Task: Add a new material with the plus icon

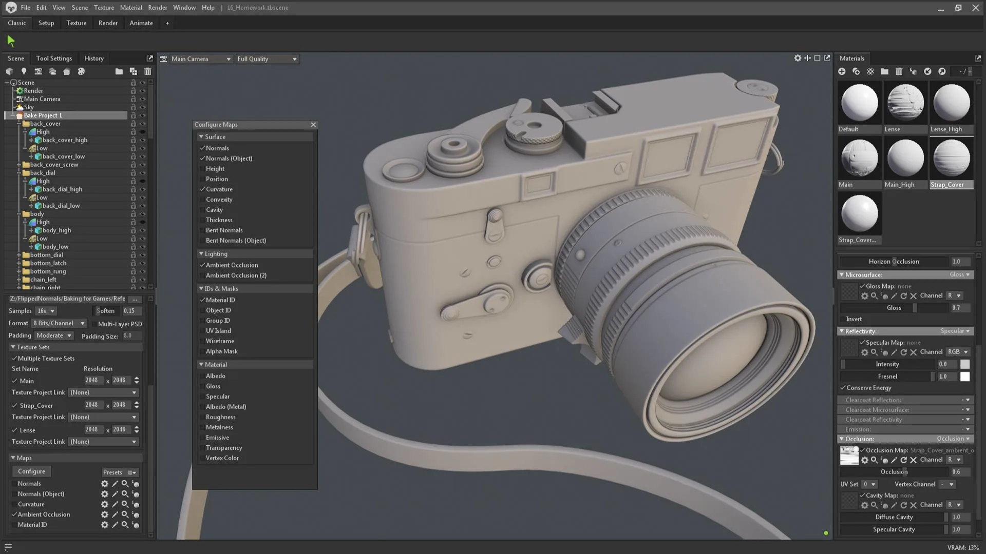Action: pos(842,71)
